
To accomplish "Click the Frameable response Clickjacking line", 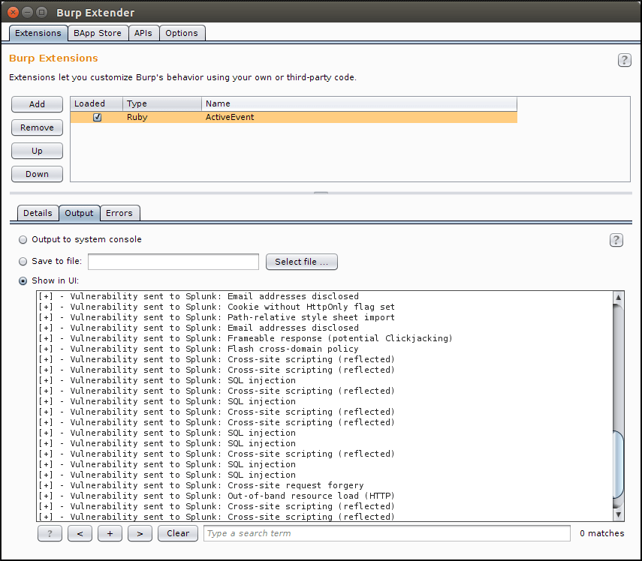I will [x=246, y=338].
